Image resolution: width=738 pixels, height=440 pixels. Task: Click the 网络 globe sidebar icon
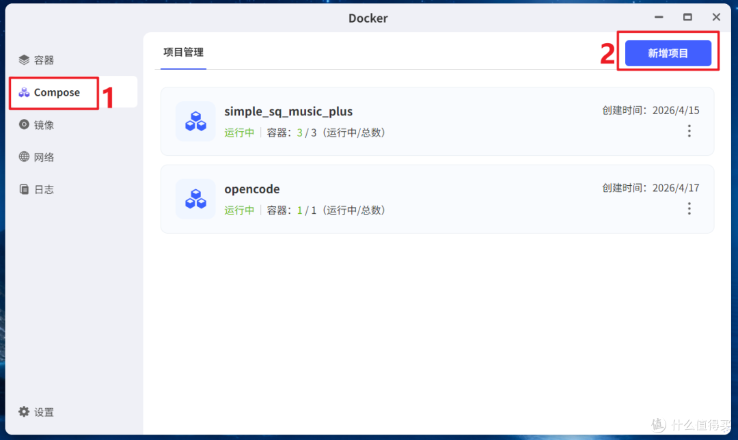tap(24, 156)
